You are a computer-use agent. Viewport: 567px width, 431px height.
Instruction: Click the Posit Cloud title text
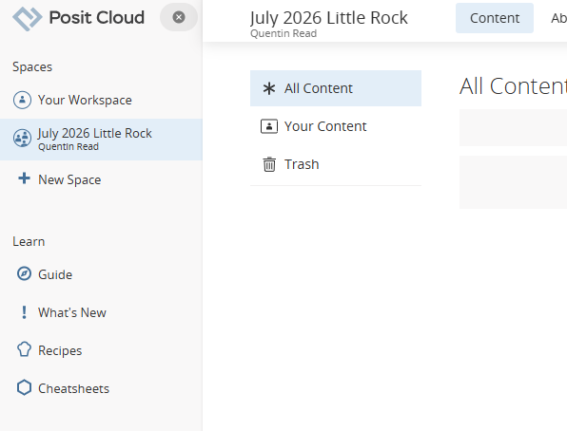(96, 18)
